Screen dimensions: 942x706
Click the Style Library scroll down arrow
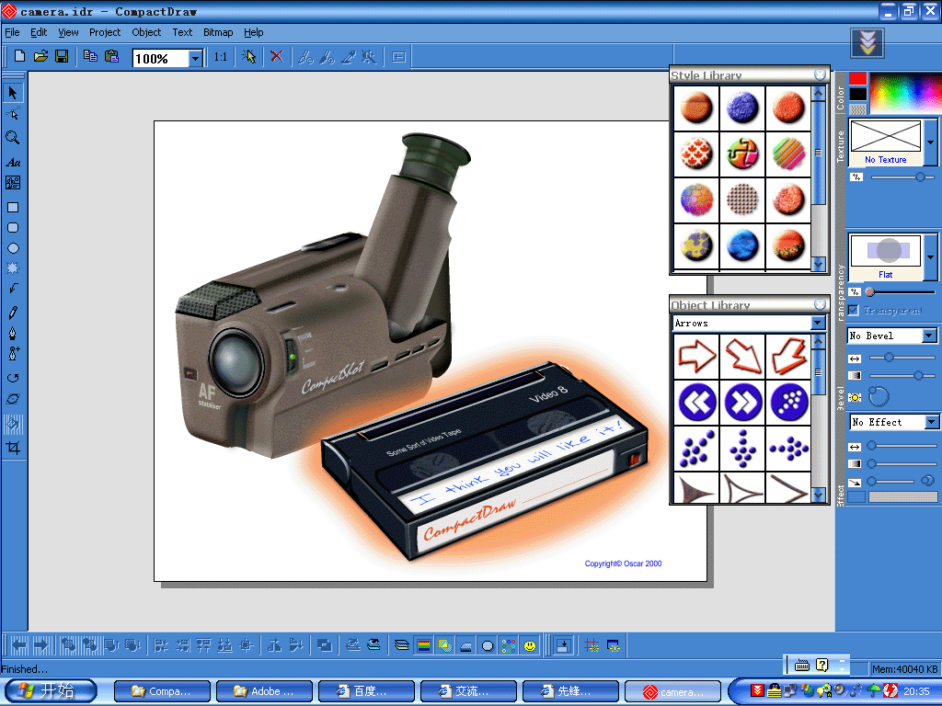[x=818, y=264]
